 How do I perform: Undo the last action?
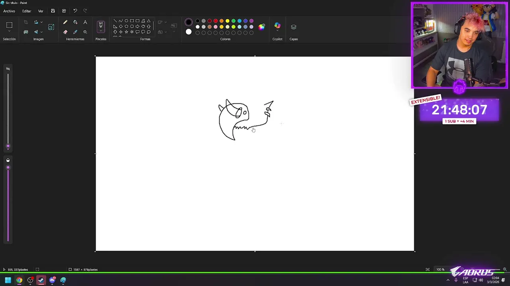coord(75,11)
